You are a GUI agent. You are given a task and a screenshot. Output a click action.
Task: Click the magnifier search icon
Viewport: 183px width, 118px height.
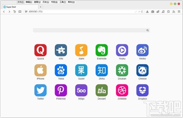pos(148,30)
